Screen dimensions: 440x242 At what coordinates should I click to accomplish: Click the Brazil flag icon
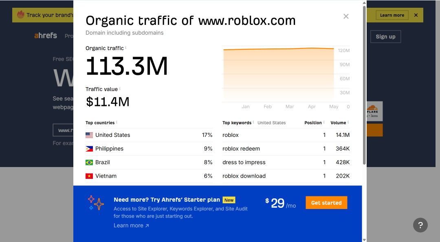point(89,162)
